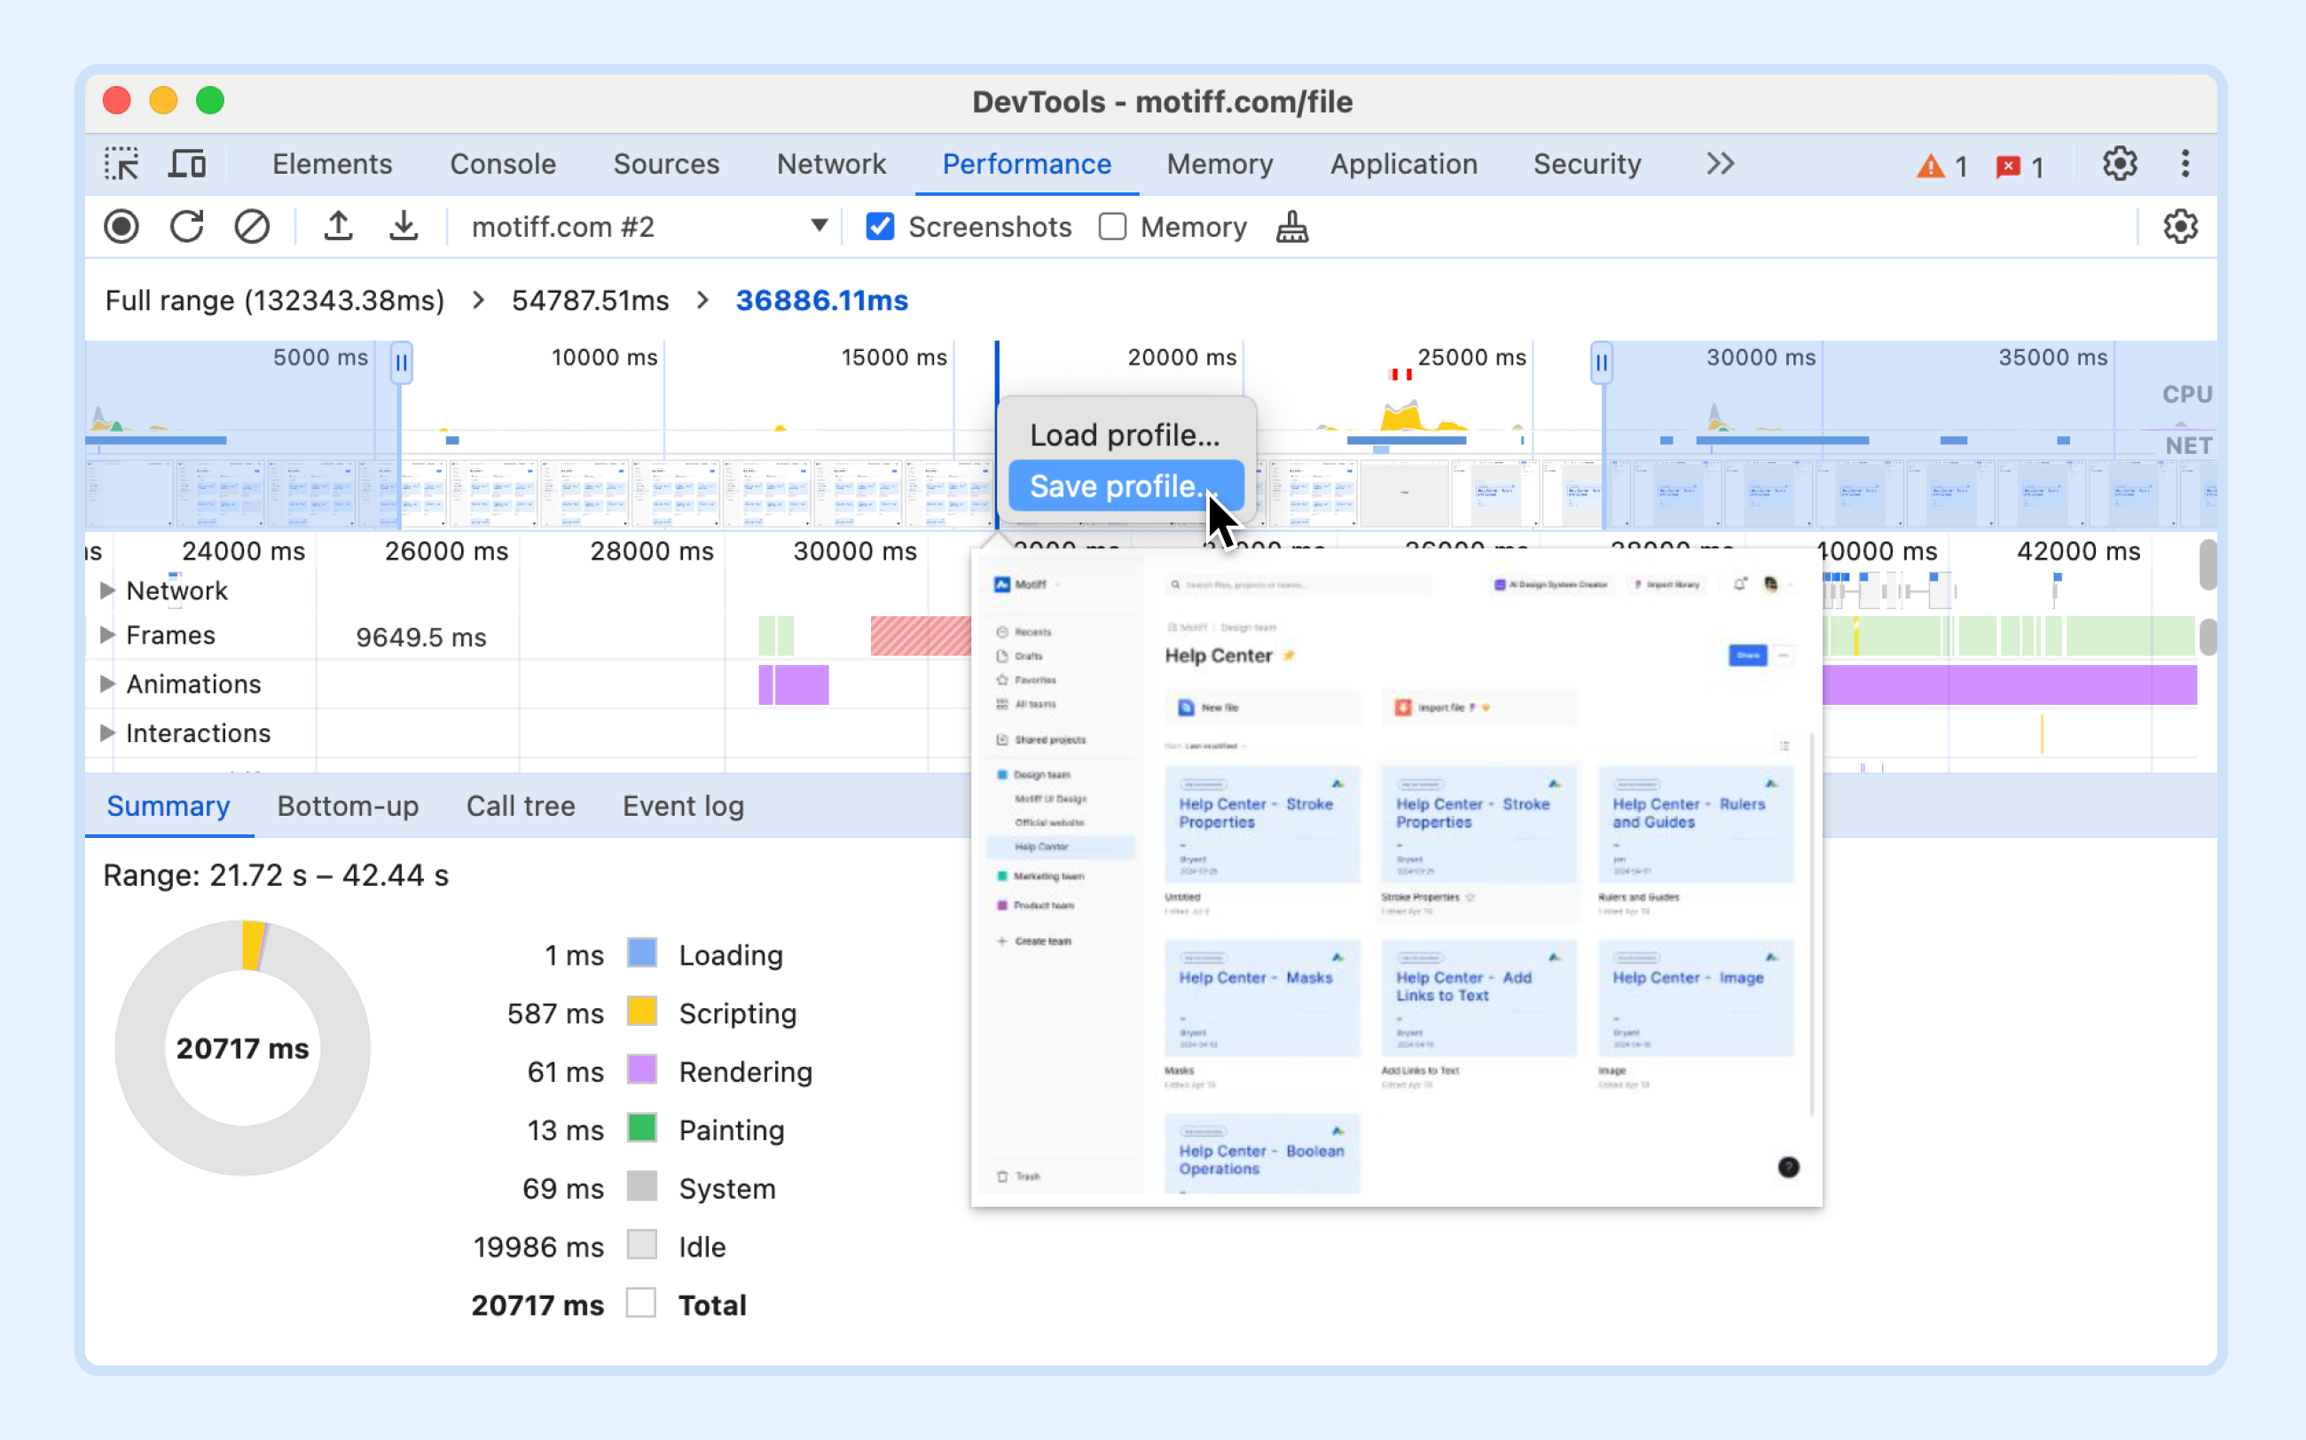Open the DevTools kebab menu
The height and width of the screenshot is (1440, 2306).
[2185, 164]
